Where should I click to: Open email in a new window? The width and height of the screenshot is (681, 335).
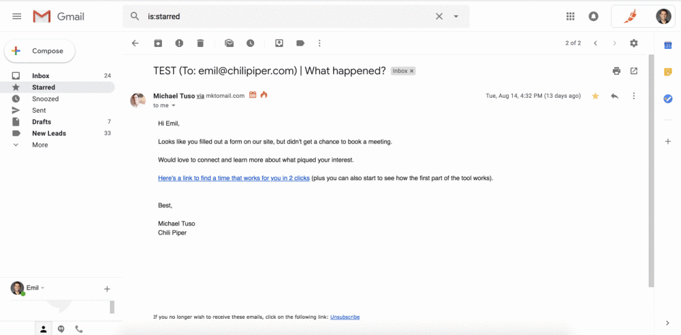click(x=634, y=71)
